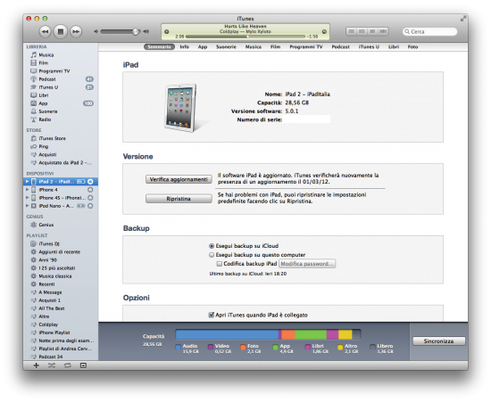
Task: Stop playback with the center button
Action: (x=61, y=31)
